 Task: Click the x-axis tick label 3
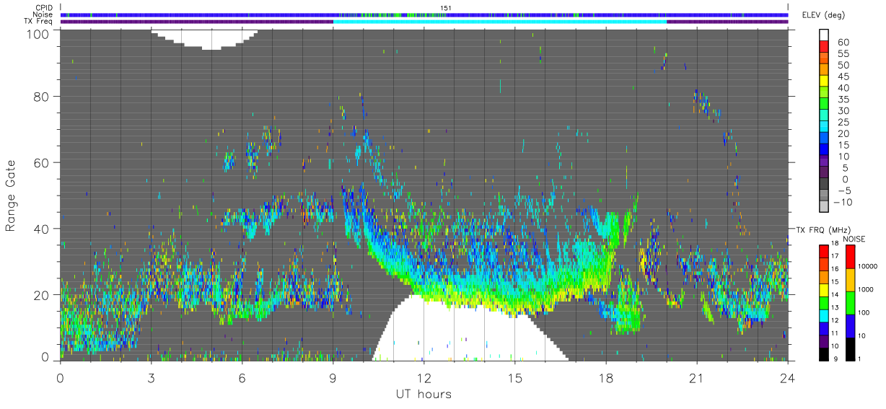click(x=152, y=377)
